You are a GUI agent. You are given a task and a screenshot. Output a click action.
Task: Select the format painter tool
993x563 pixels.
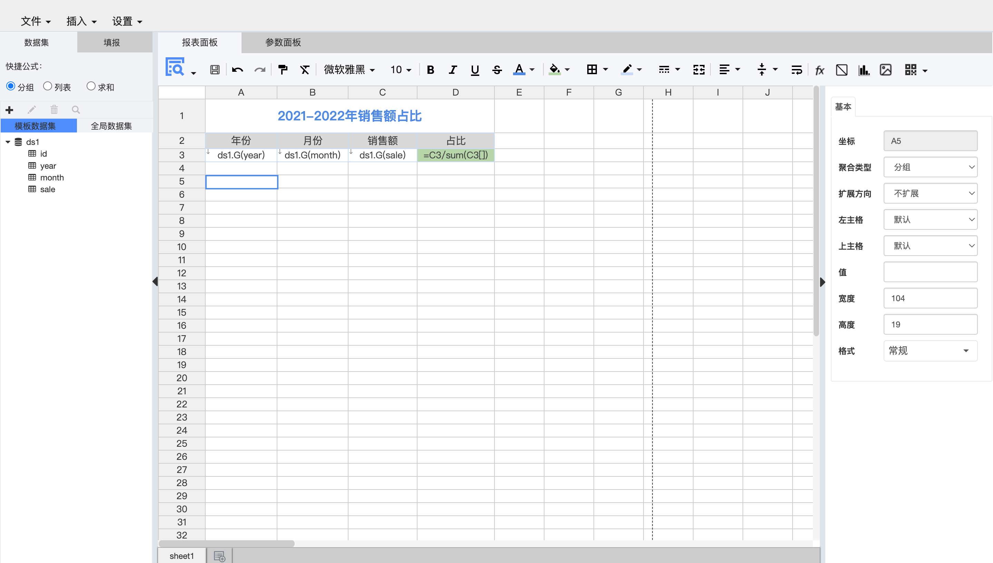283,70
